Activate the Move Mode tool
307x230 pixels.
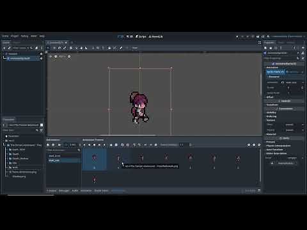click(x=54, y=48)
